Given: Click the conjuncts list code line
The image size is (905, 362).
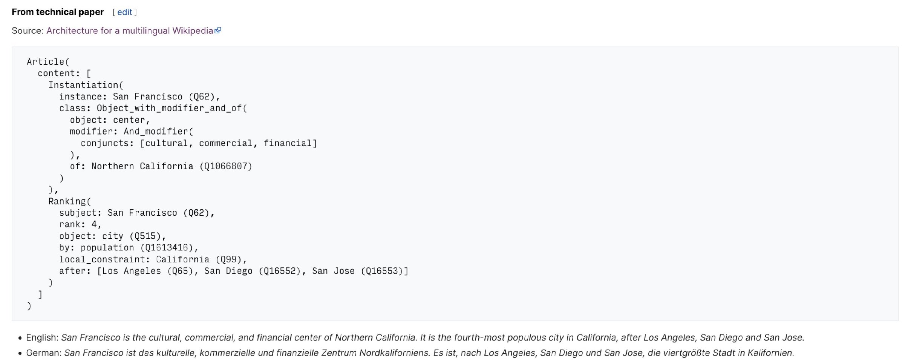Looking at the screenshot, I should [199, 143].
